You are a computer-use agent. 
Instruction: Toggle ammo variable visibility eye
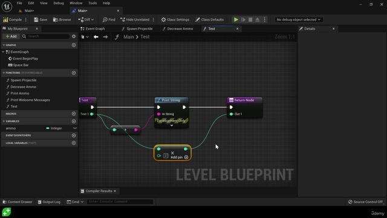pyautogui.click(x=75, y=128)
